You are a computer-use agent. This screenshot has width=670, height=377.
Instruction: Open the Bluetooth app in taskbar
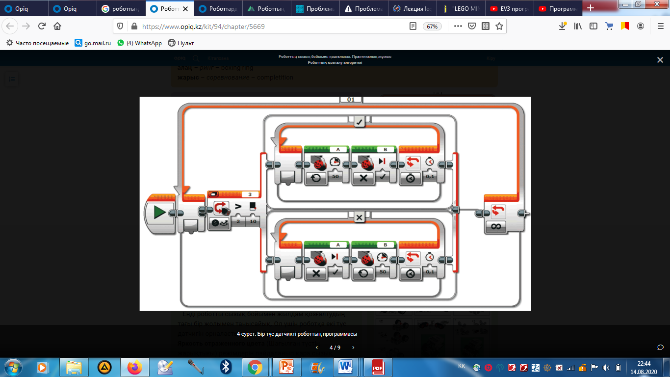[226, 367]
